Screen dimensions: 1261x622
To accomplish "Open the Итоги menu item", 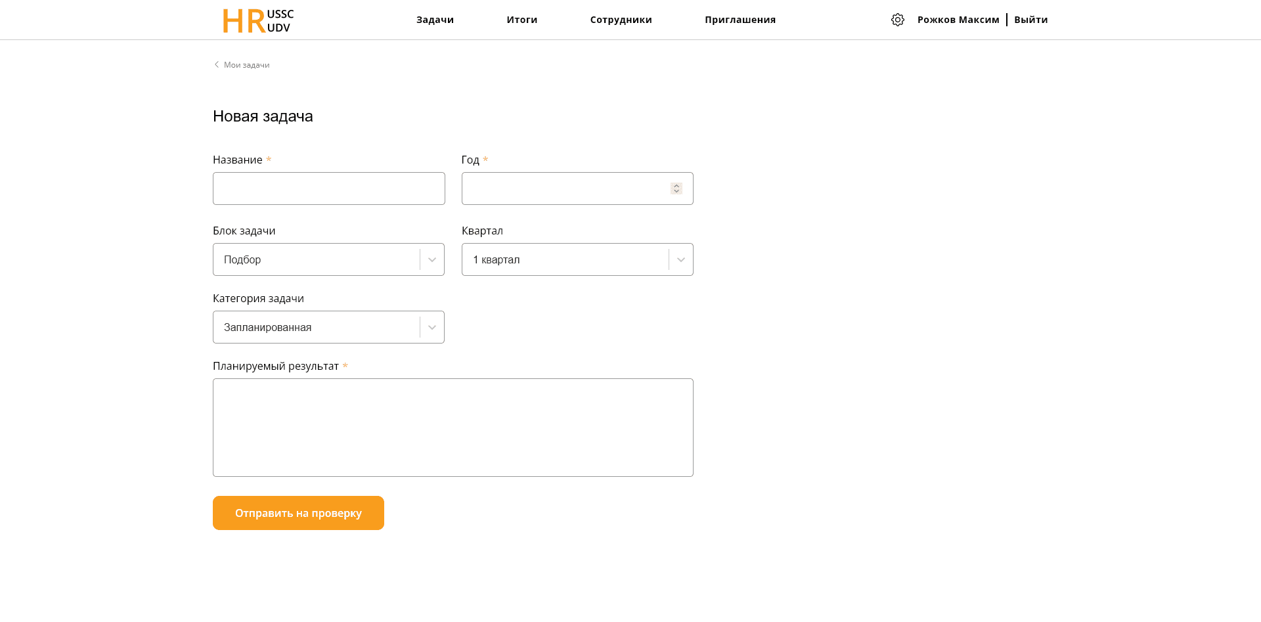I will [x=521, y=20].
